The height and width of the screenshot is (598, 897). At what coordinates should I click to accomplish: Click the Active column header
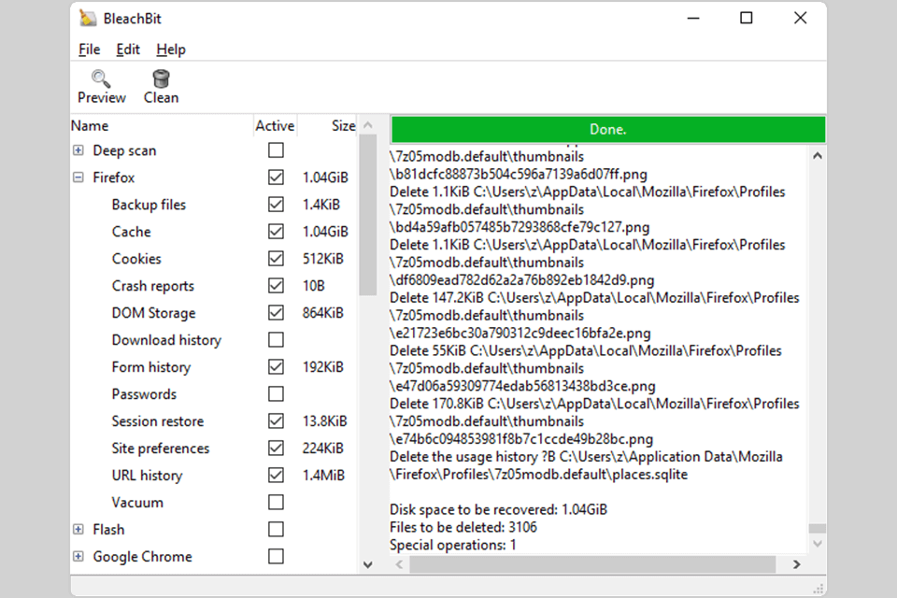pos(275,126)
